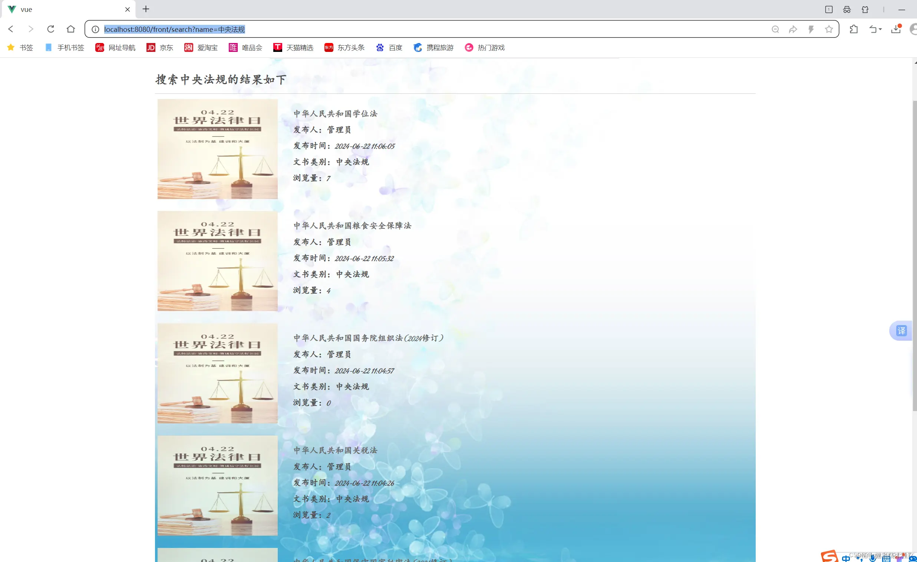Open the browser home page
This screenshot has height=562, width=917.
[x=71, y=29]
